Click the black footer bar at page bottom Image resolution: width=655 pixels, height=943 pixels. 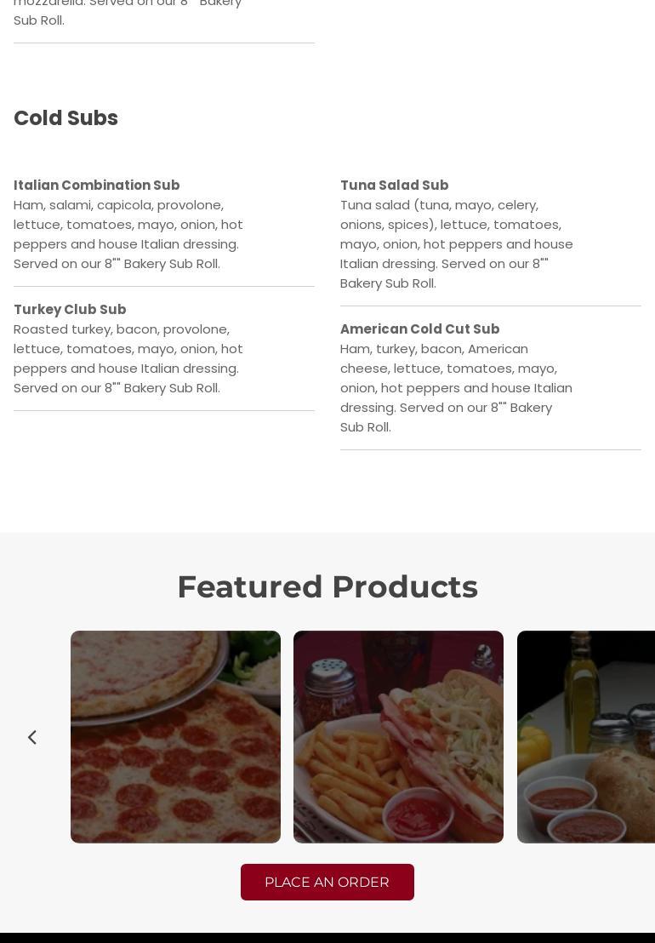click(327, 938)
